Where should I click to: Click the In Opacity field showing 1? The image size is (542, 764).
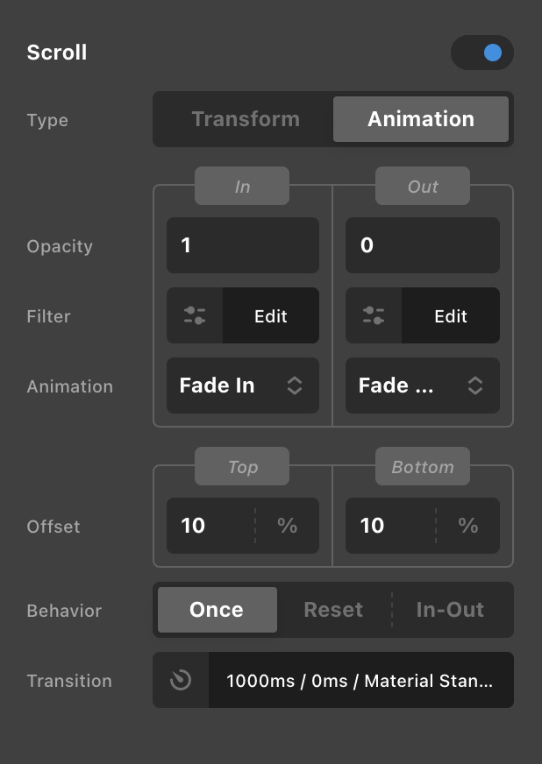243,245
